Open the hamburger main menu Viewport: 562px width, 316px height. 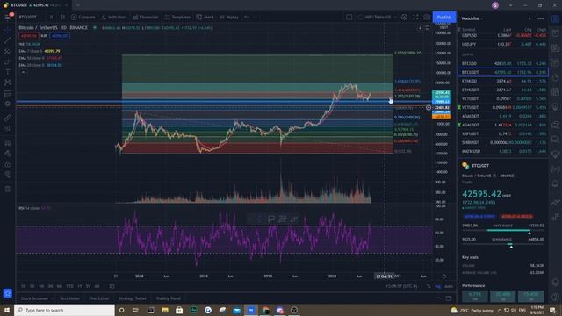click(8, 18)
